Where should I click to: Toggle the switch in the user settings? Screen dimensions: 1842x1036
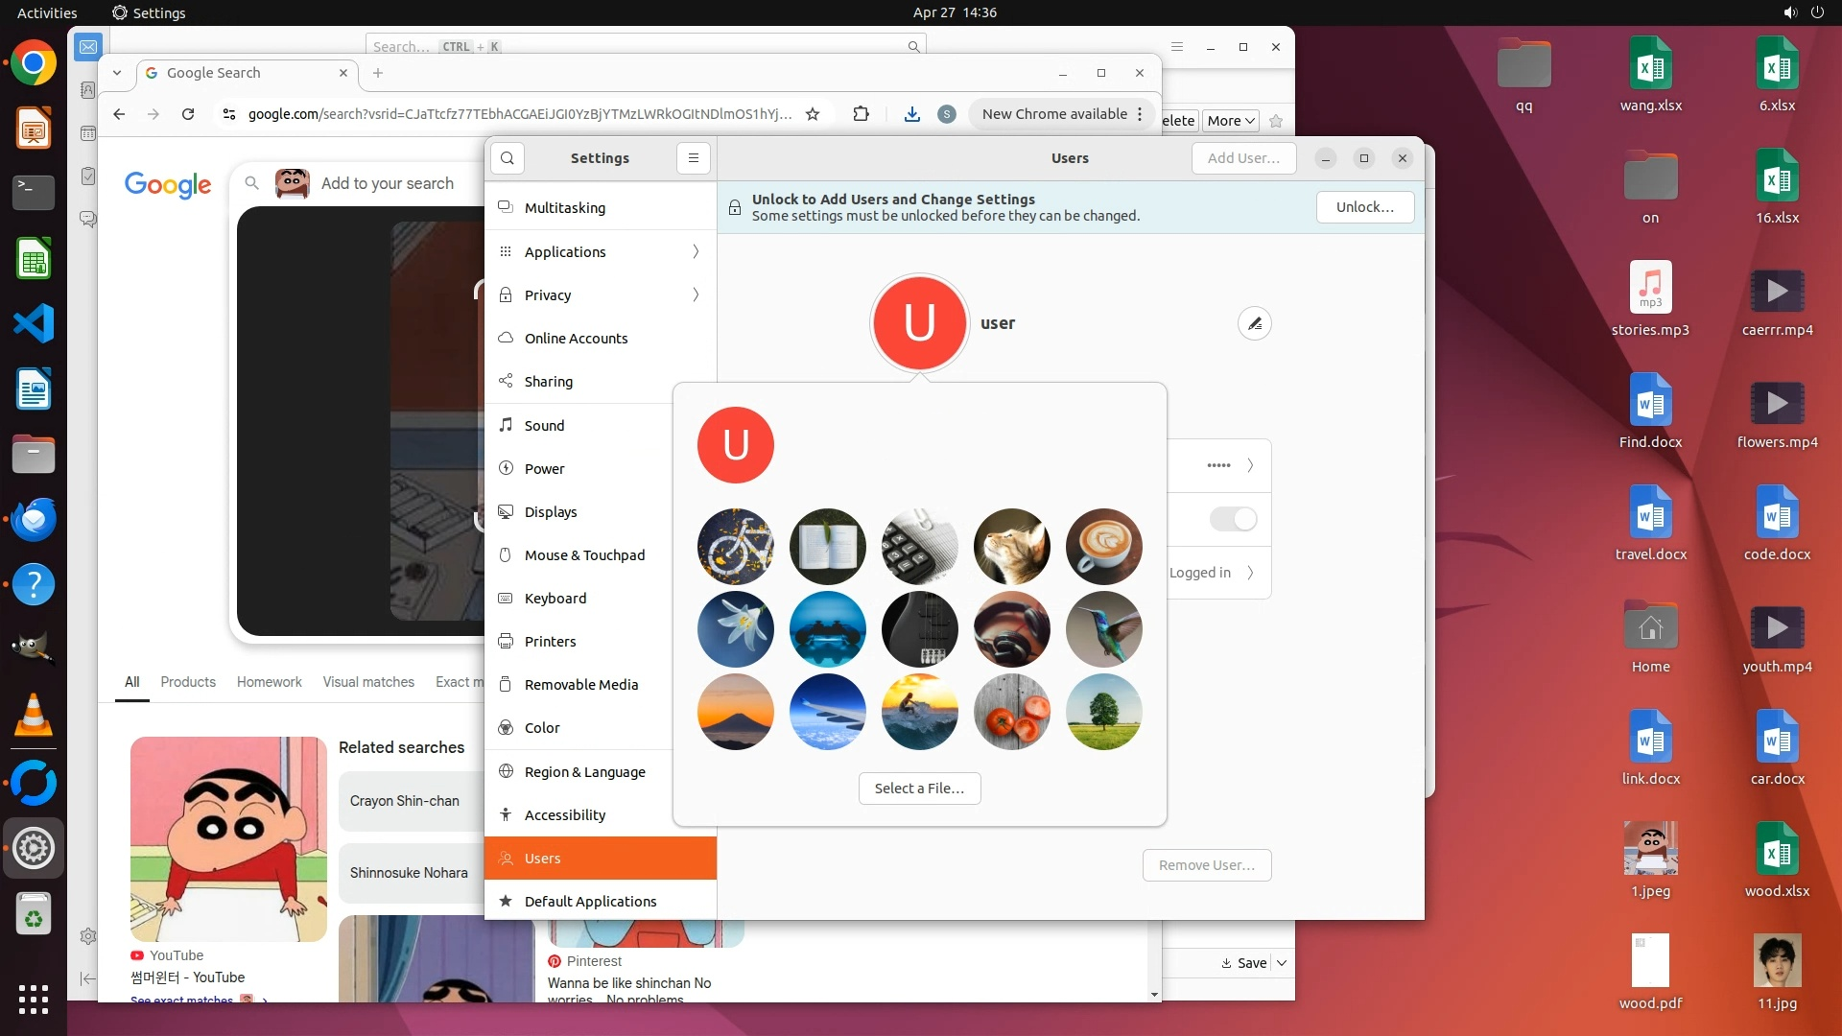[1233, 519]
